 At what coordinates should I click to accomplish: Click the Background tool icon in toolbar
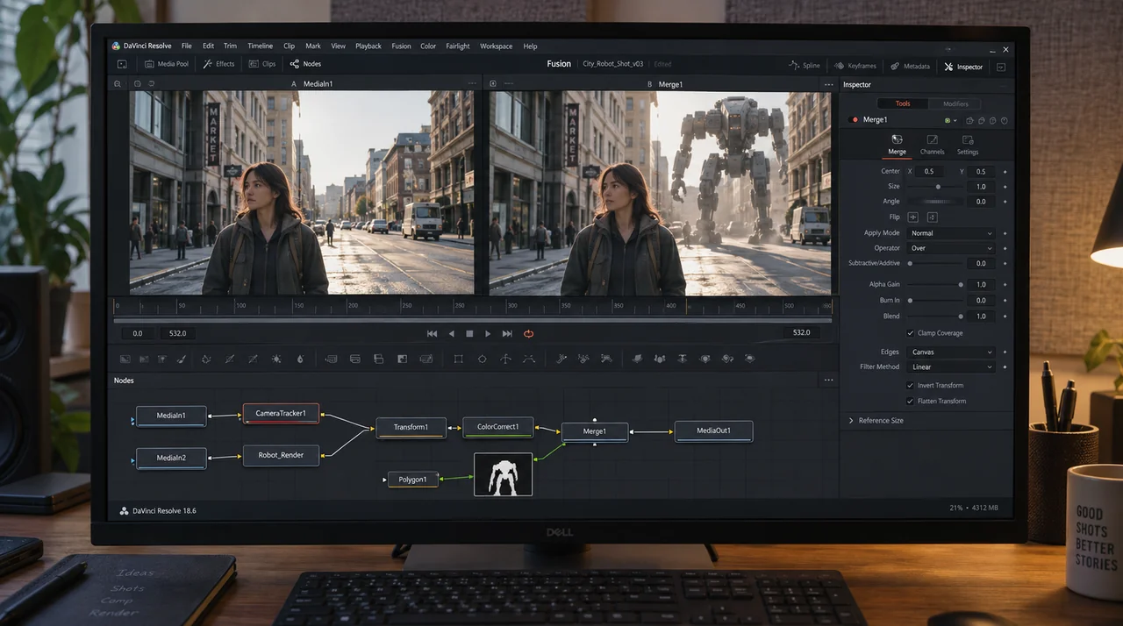pos(125,359)
